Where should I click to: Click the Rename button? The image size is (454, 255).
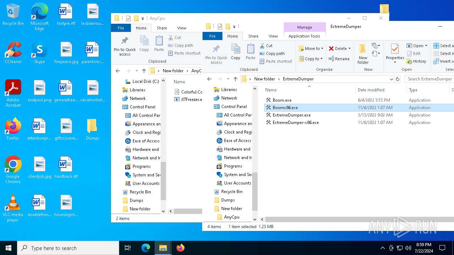pyautogui.click(x=339, y=59)
